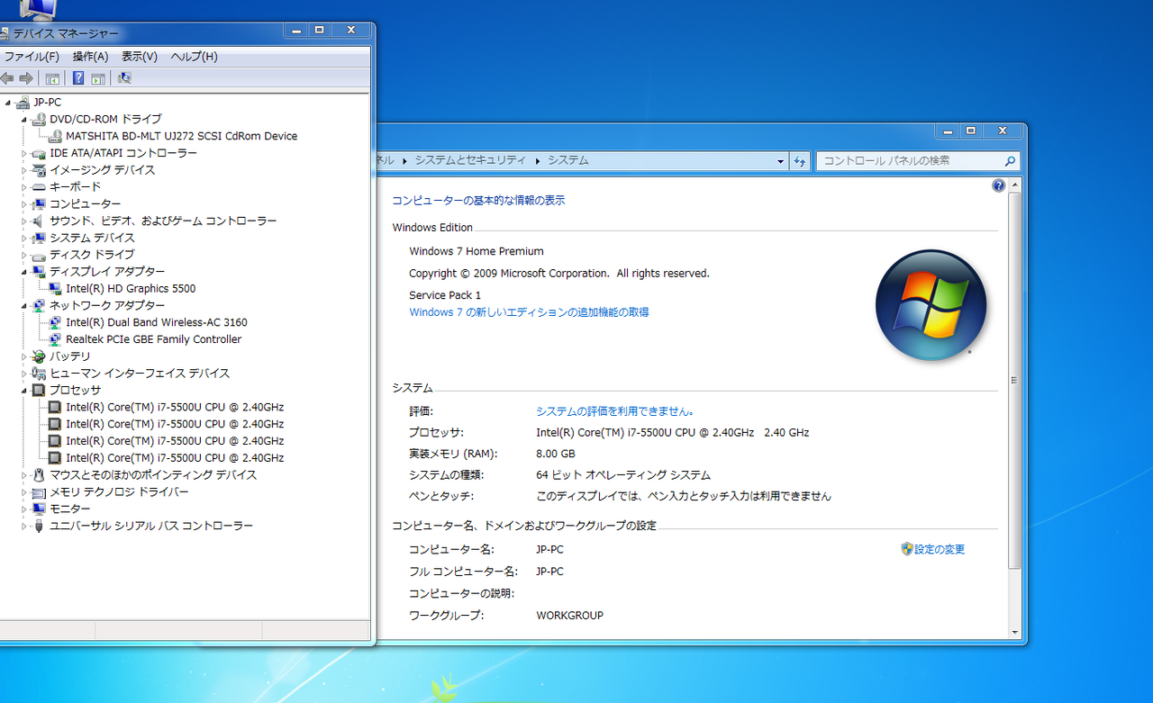Open Help via blue question mark toolbar icon
Screen dimensions: 1153x703
[x=79, y=78]
